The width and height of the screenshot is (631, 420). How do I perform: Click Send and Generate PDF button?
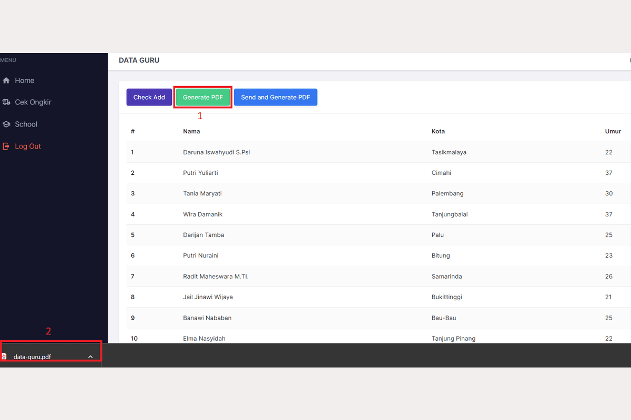(276, 97)
